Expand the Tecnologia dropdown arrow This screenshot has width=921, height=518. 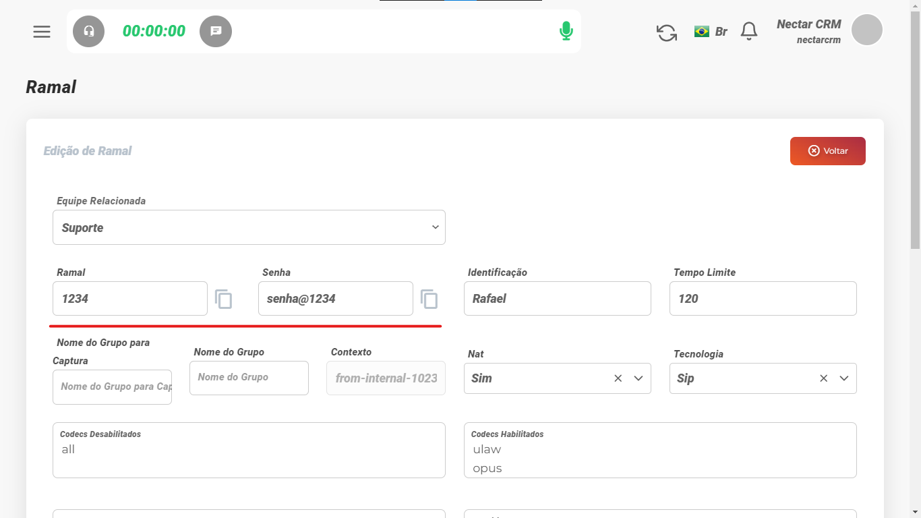coord(844,378)
